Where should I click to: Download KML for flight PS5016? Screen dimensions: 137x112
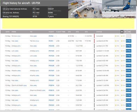pyautogui.click(x=117, y=85)
